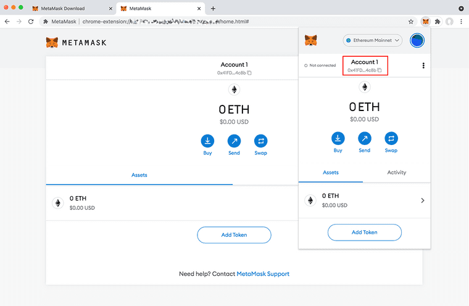Screen dimensions: 469x306
Task: Copy Account 1 address on main page
Action: pos(249,73)
